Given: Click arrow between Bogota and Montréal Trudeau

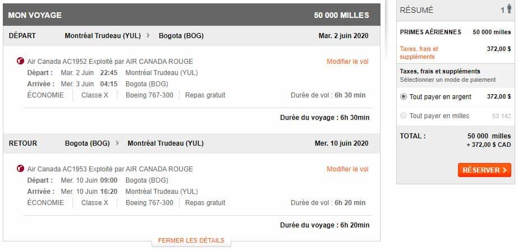Looking at the screenshot, I should [x=117, y=143].
